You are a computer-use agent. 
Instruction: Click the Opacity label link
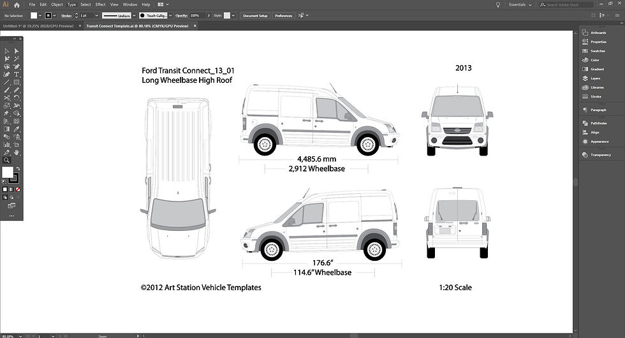point(181,15)
